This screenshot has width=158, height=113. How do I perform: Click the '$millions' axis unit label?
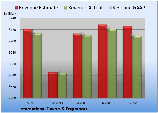pyautogui.click(x=10, y=14)
